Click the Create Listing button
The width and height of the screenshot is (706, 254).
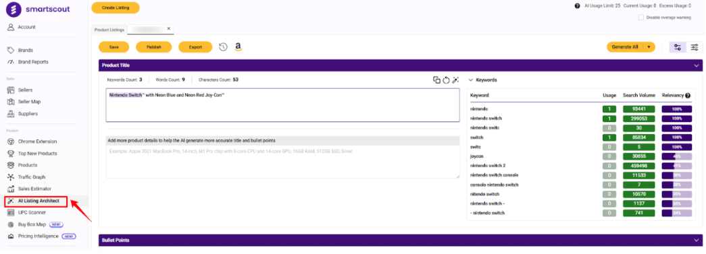[x=116, y=7]
